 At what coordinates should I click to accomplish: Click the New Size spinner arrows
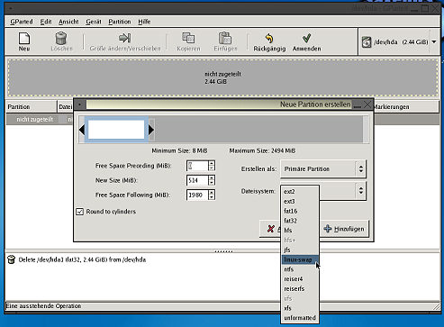click(212, 180)
